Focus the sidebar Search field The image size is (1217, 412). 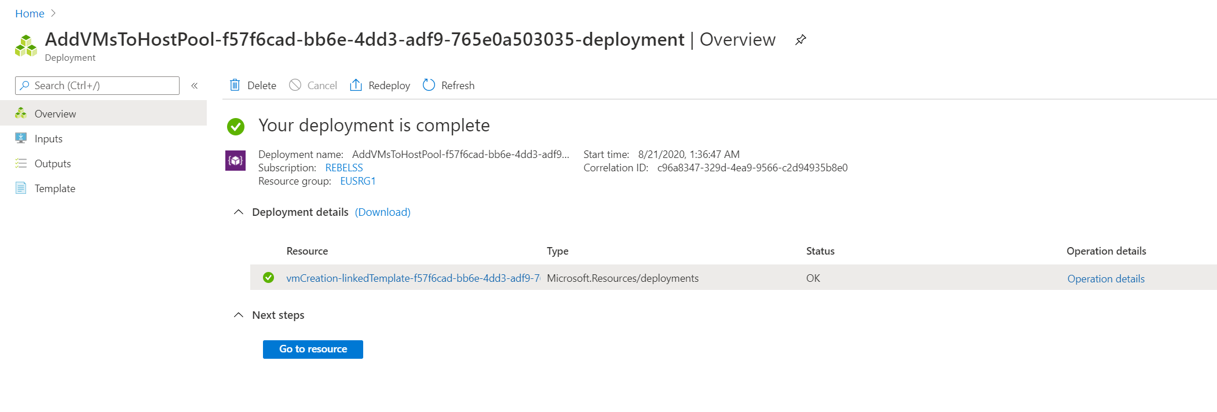point(97,86)
